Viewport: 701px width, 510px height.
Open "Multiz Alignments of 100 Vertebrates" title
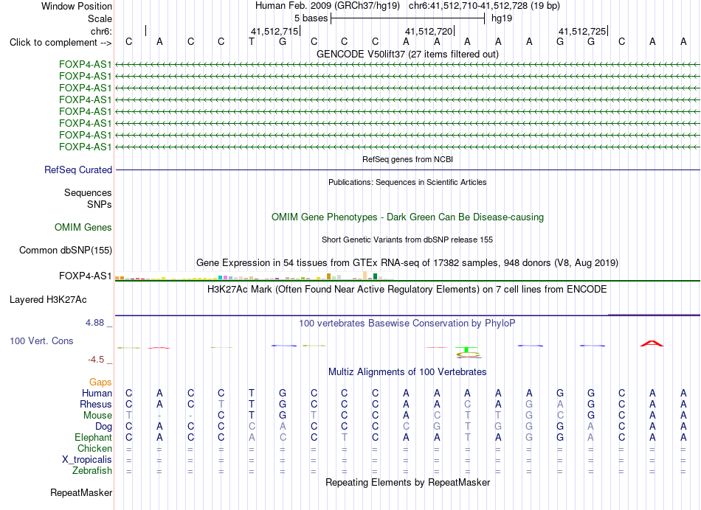407,371
